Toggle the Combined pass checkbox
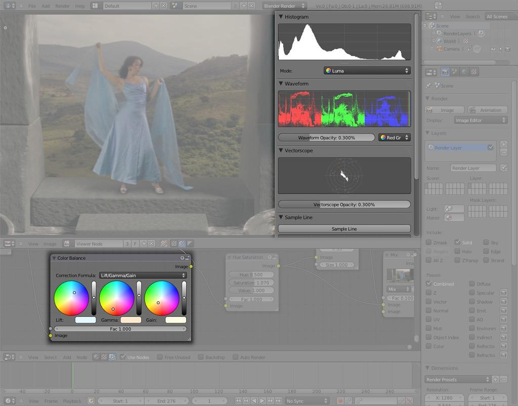 point(428,283)
